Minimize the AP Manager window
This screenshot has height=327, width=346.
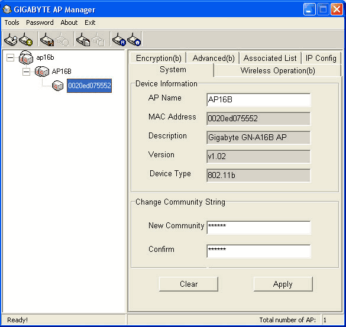309,9
